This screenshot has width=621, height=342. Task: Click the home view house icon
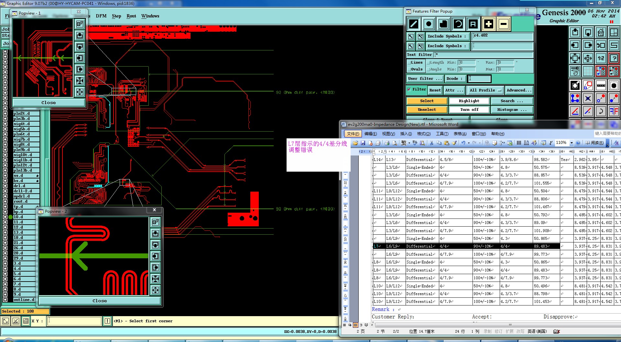point(601,32)
